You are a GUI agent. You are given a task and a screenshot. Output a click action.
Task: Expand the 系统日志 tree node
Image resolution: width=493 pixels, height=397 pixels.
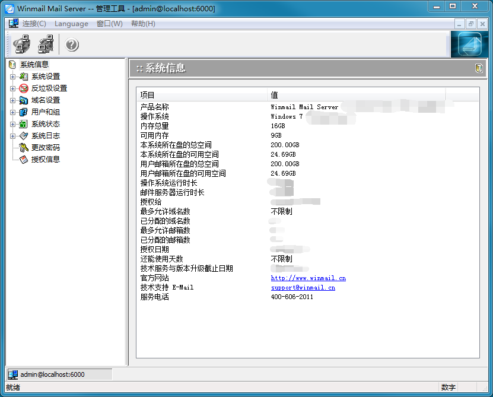tap(12, 136)
